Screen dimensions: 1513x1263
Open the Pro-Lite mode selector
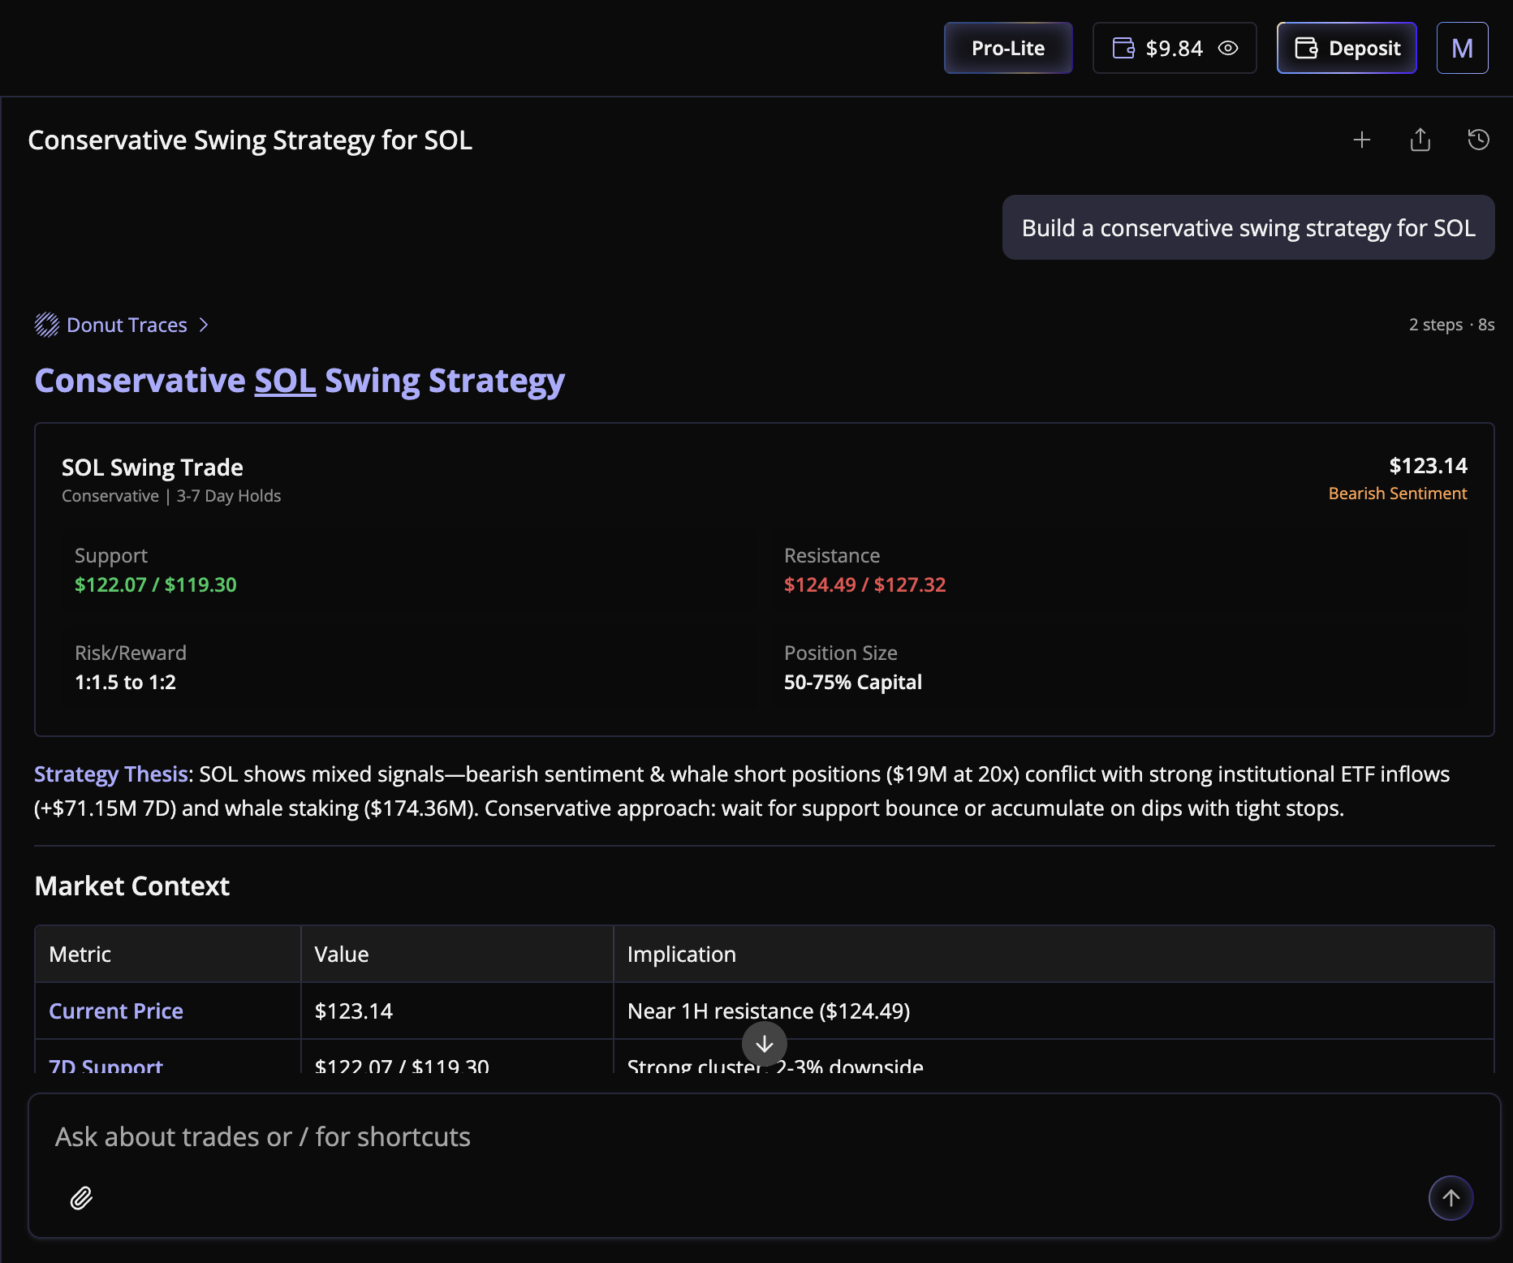pyautogui.click(x=1007, y=49)
